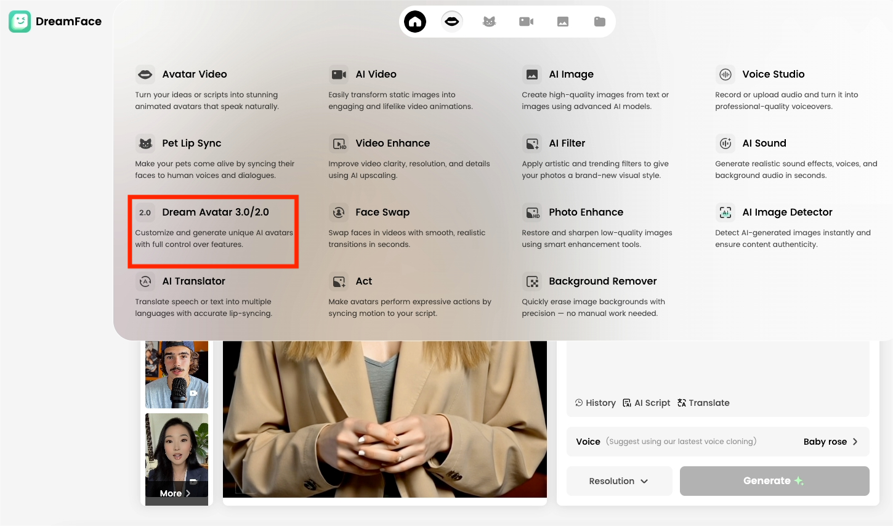Open the folder icon in top navigation
The image size is (893, 526).
pyautogui.click(x=600, y=22)
